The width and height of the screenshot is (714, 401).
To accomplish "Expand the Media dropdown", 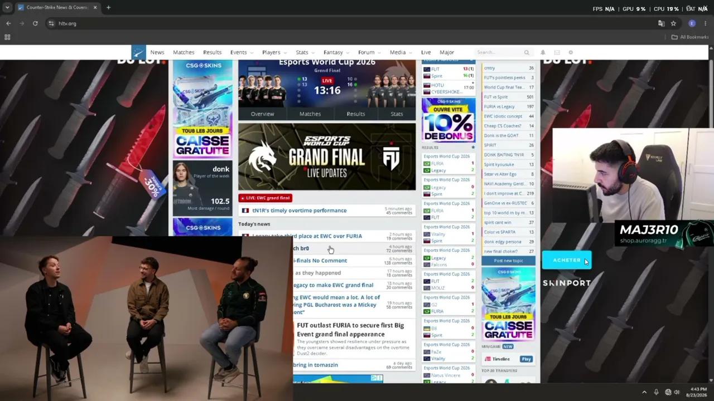I will pyautogui.click(x=401, y=52).
